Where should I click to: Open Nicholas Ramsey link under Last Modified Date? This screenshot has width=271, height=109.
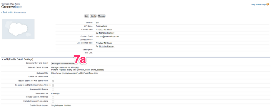pos(107,46)
